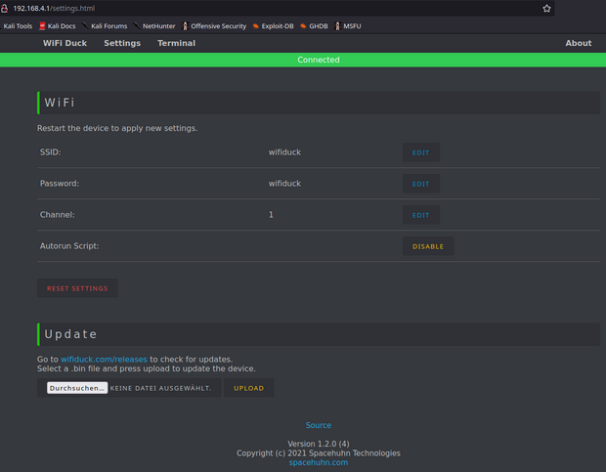Edit the WiFi channel
Screen dimensions: 606x472
pos(420,215)
